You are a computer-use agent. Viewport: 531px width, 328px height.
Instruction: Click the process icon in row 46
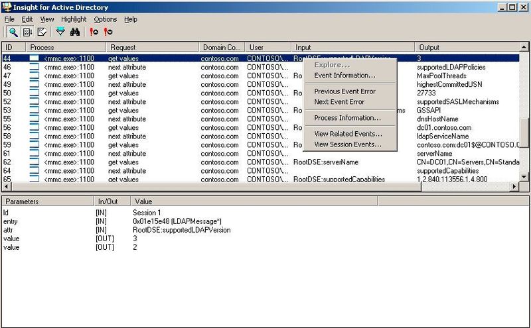point(34,67)
